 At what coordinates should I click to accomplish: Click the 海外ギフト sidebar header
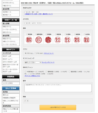[x=11, y=49]
